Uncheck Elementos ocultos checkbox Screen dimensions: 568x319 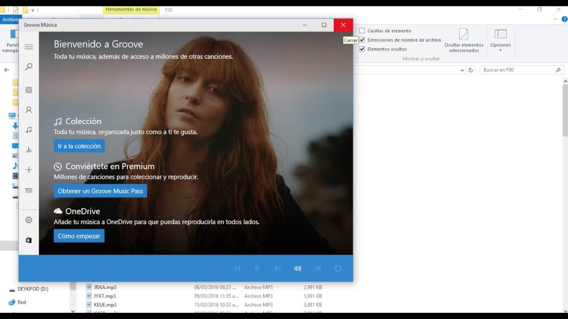pyautogui.click(x=362, y=49)
